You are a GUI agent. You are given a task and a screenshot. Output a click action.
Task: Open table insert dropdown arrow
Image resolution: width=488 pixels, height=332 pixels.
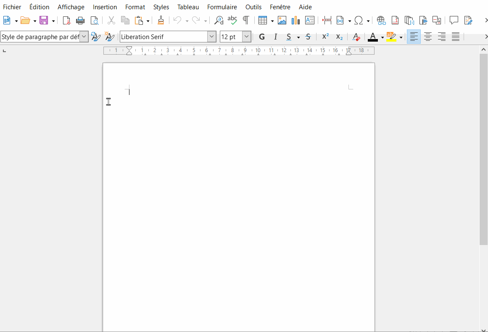(272, 21)
